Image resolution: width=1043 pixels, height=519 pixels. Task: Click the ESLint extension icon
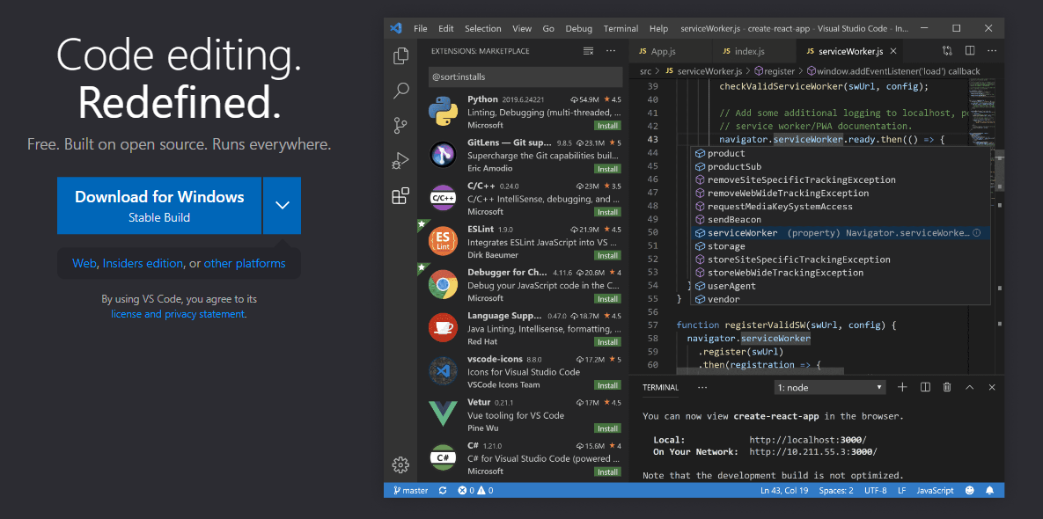coord(443,240)
